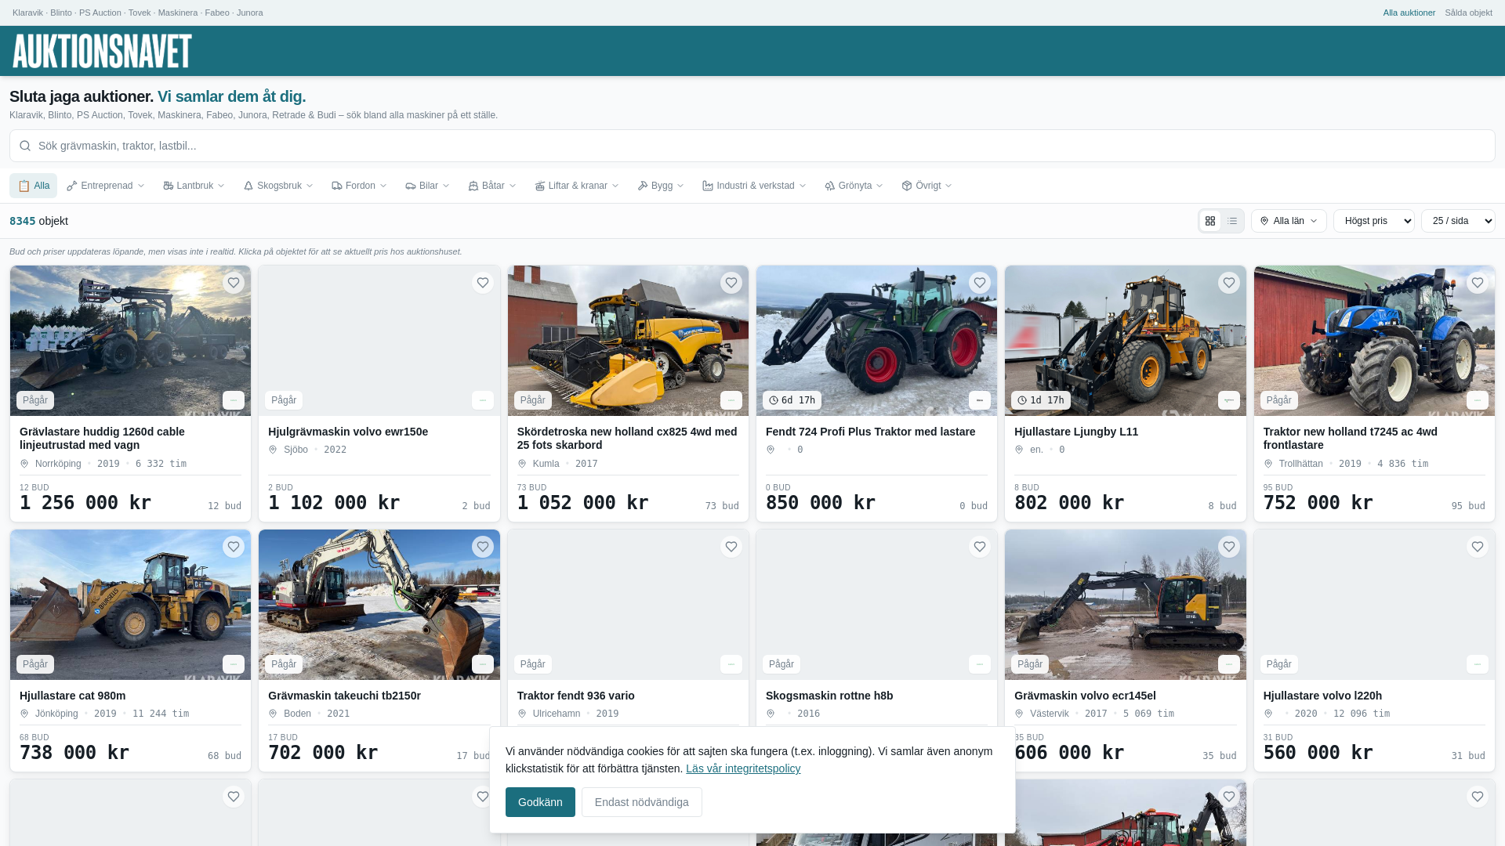Click the 1d 17h countdown badge

pos(1041,400)
